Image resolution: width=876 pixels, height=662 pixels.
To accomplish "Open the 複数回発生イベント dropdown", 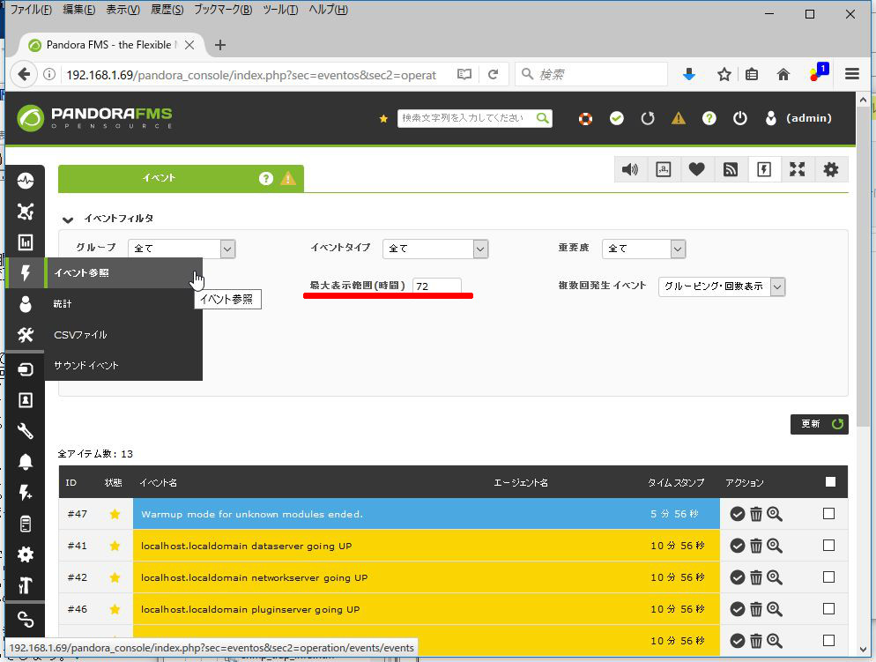I will 722,286.
